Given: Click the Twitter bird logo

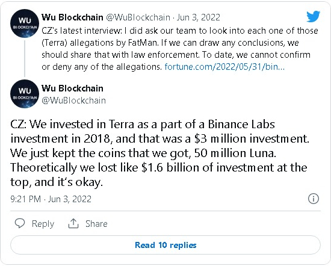Looking at the screenshot, I should coord(314,16).
